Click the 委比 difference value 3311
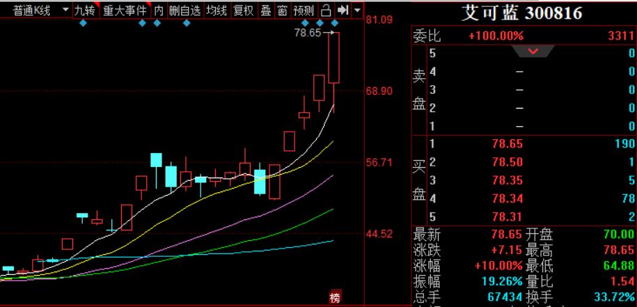The width and height of the screenshot is (637, 307). point(621,36)
